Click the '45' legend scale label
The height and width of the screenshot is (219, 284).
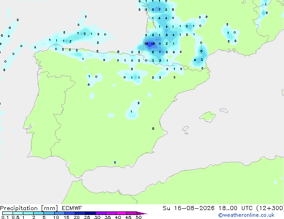pyautogui.click(x=128, y=217)
